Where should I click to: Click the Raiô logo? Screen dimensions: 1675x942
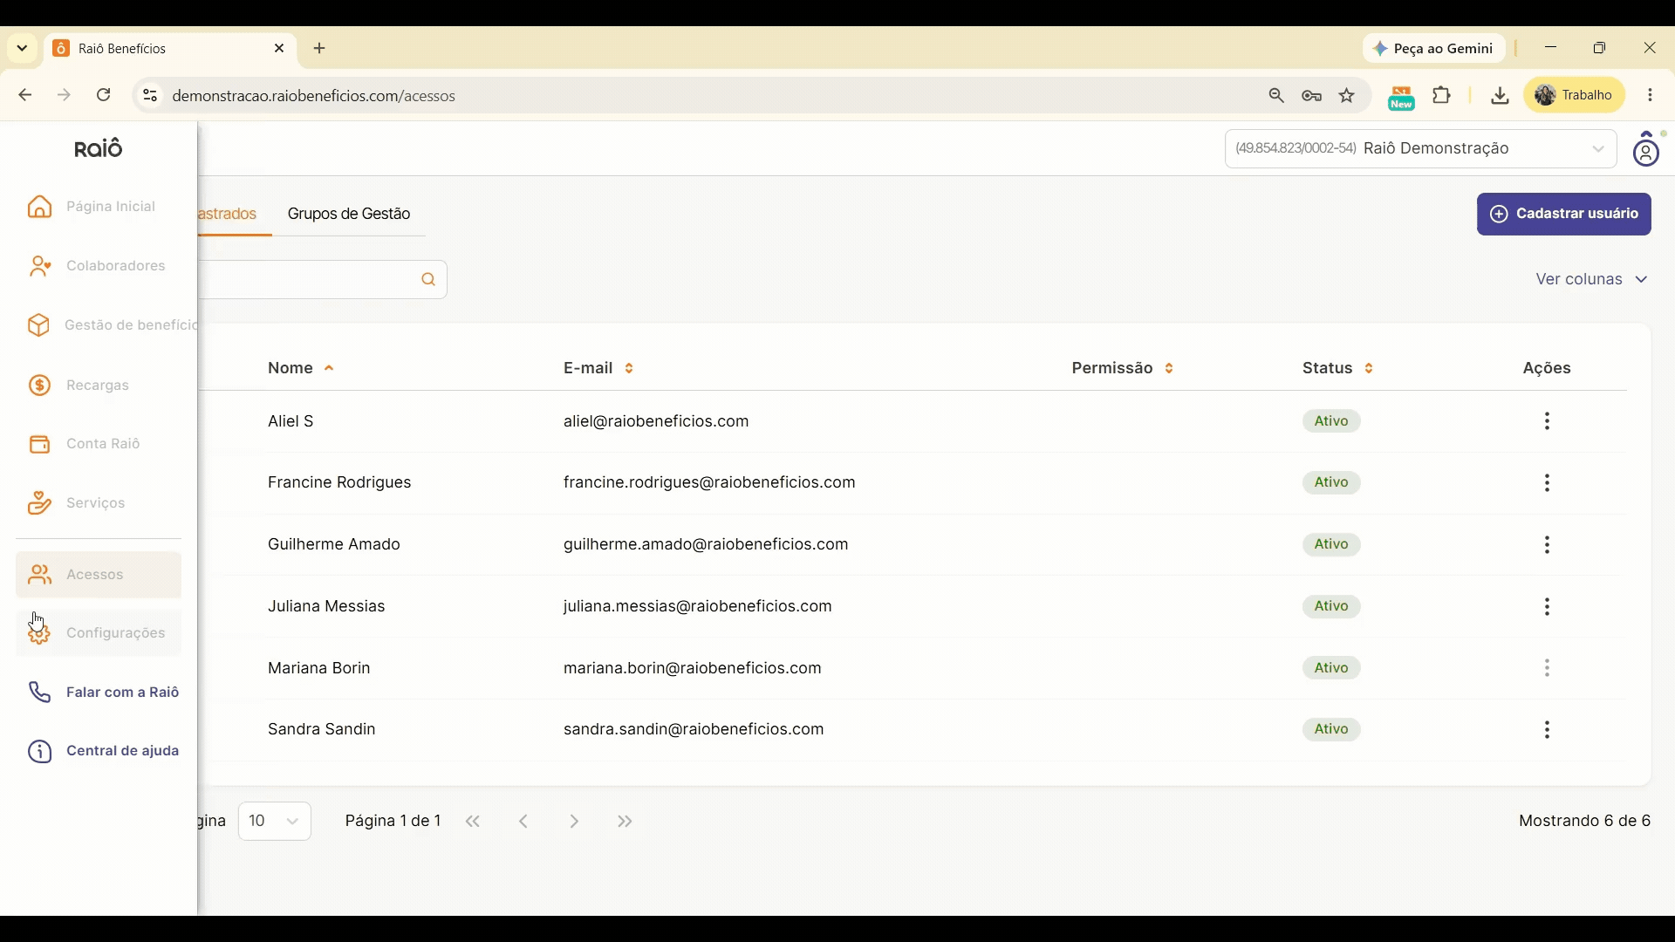pos(99,149)
